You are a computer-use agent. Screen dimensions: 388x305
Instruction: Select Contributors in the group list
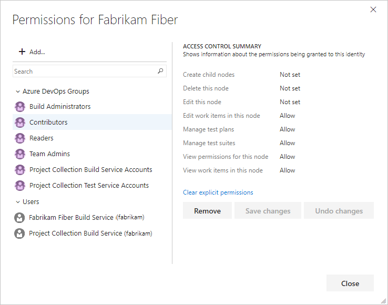[x=48, y=123]
